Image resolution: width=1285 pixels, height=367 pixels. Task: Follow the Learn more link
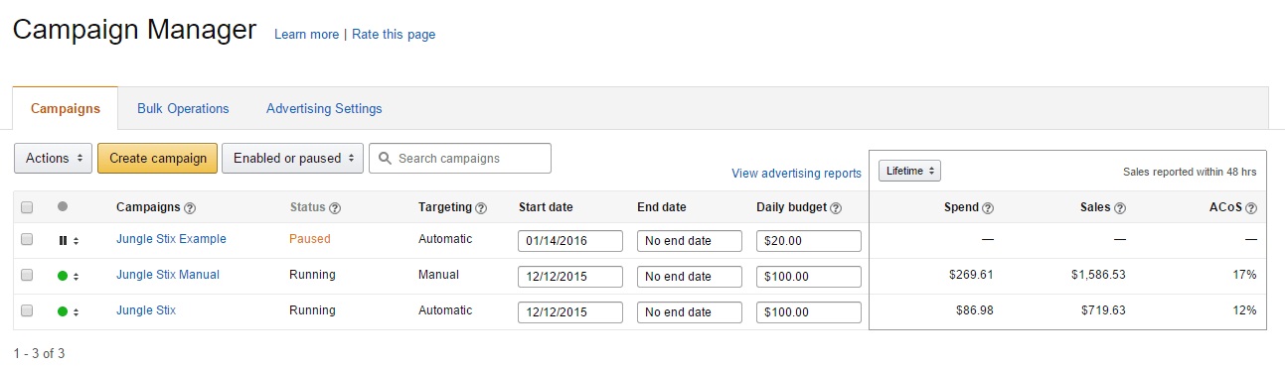(306, 34)
